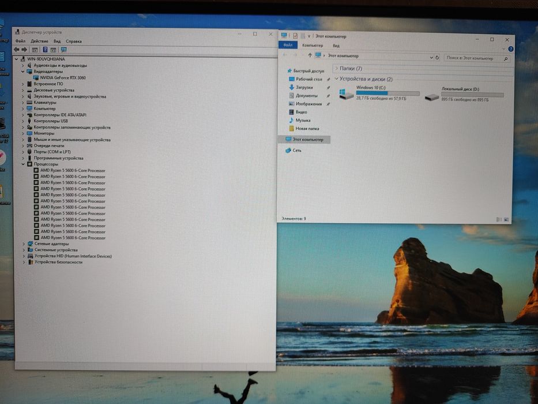Click the NVIDIA GeForce RTX 3060 adapter icon
This screenshot has width=538, height=404.
click(x=36, y=78)
